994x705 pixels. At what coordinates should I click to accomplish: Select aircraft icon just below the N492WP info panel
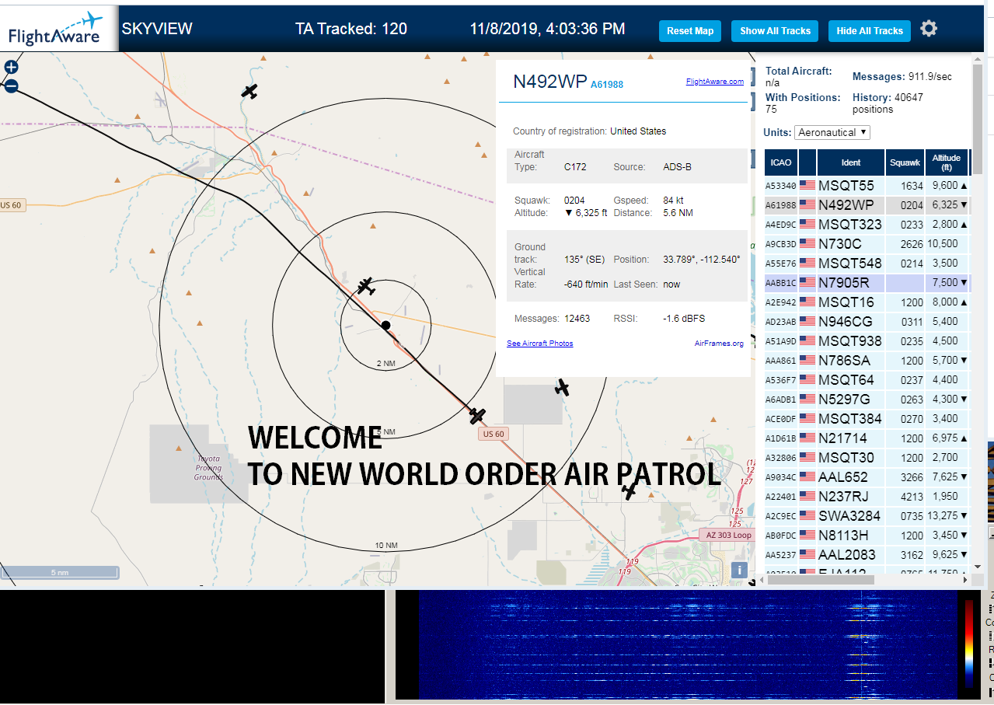click(x=562, y=387)
